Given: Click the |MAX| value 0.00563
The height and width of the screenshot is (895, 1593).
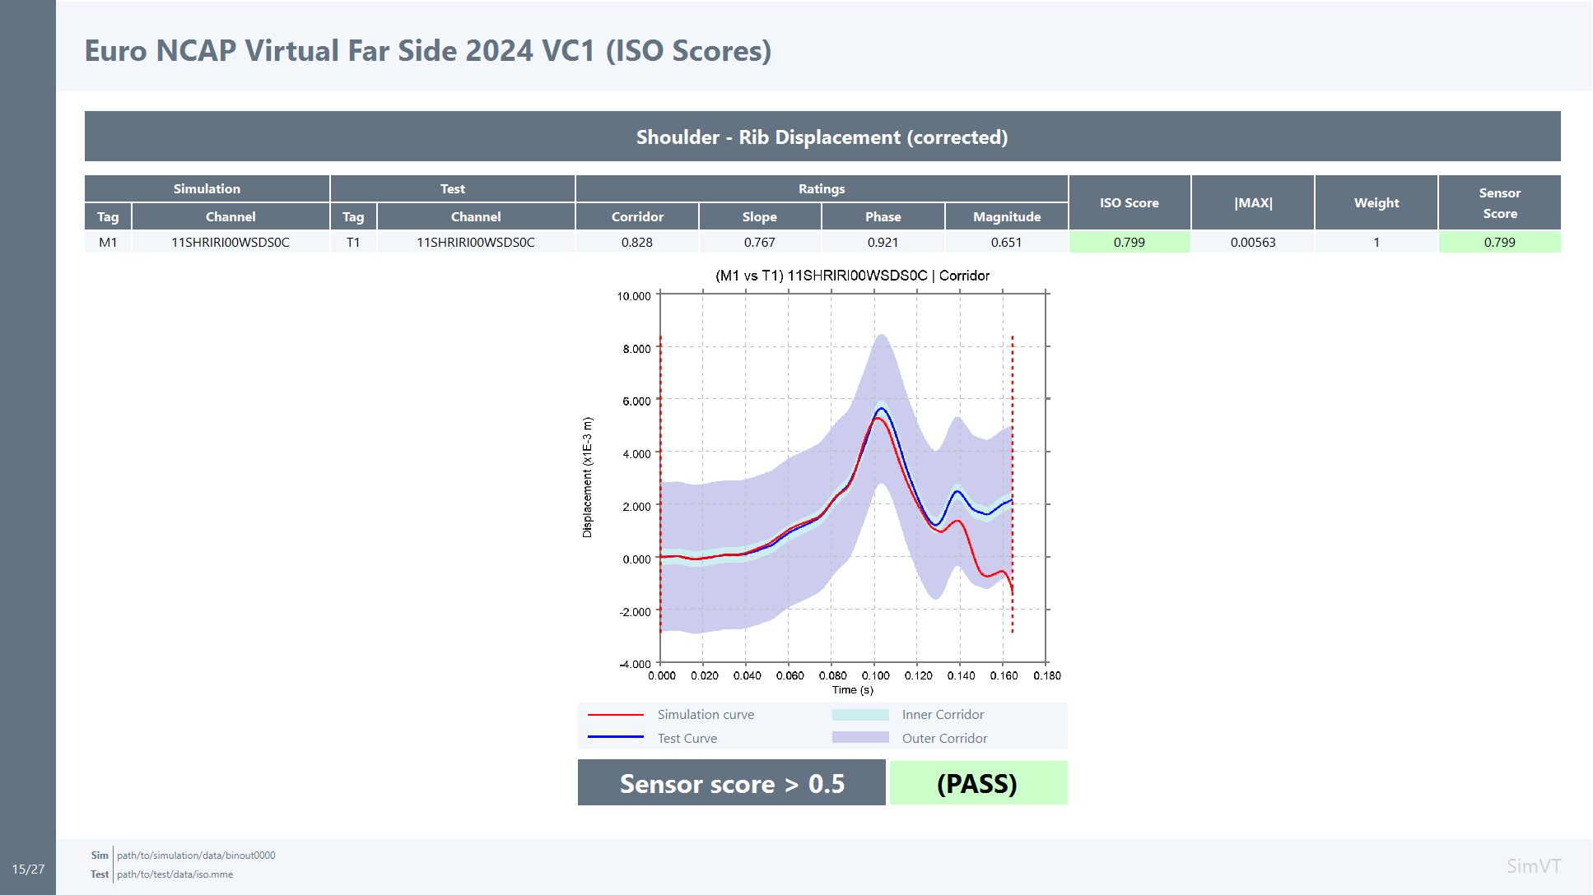Looking at the screenshot, I should pos(1253,242).
